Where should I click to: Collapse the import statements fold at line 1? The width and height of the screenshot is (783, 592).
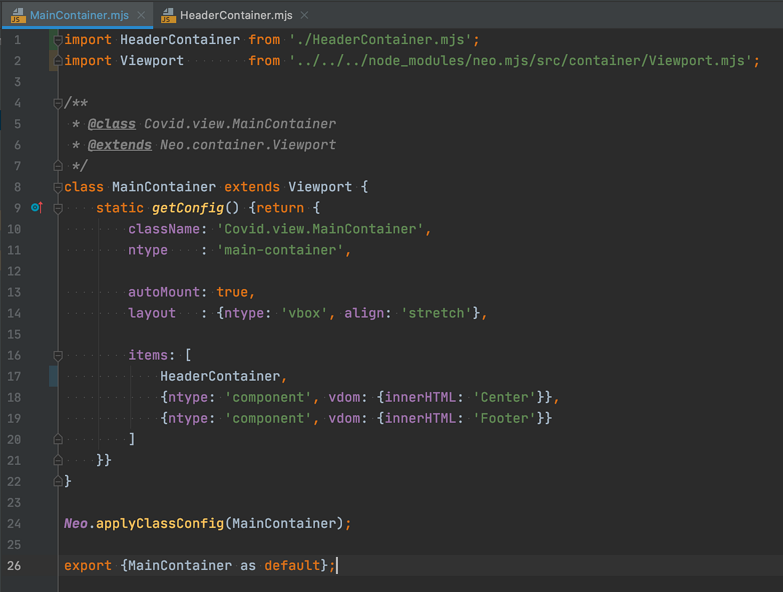tap(58, 39)
